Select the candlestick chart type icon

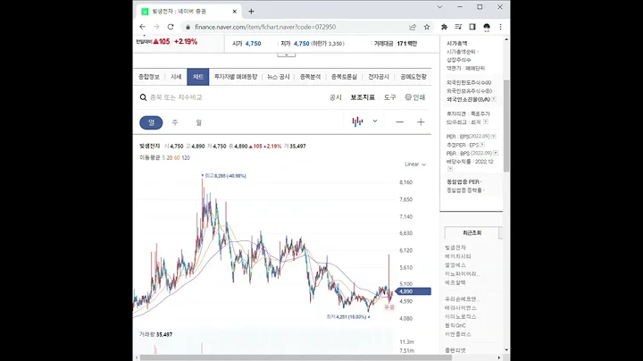click(x=357, y=122)
